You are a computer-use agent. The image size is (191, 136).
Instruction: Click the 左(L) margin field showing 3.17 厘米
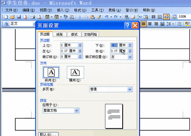coord(72,51)
